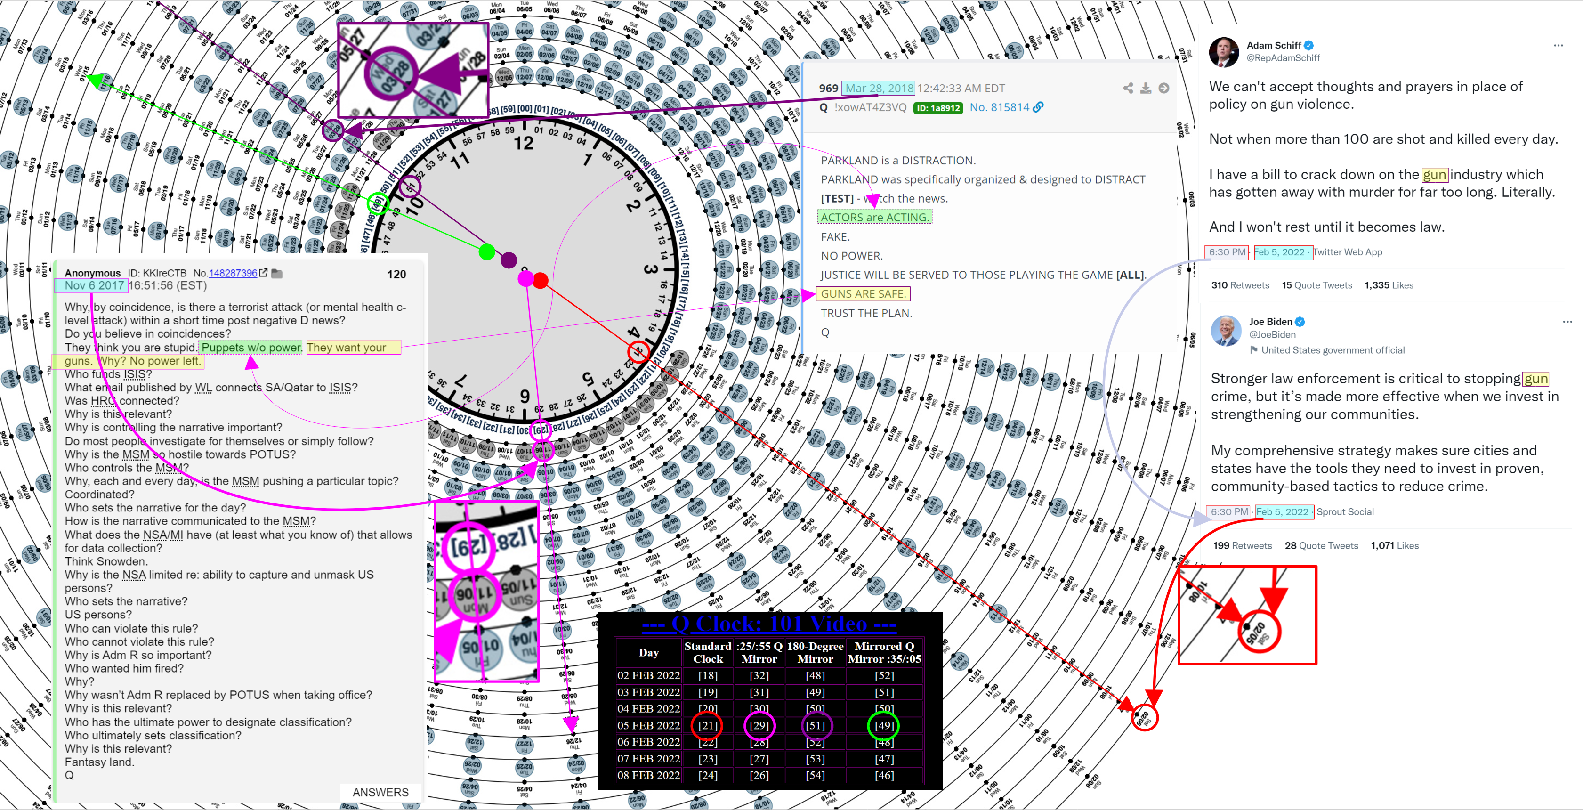The width and height of the screenshot is (1583, 811).
Task: Click the Think Snowden. line
Action: pos(105,561)
